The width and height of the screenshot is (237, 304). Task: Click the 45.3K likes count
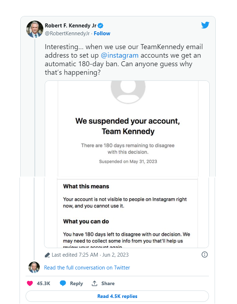click(43, 283)
